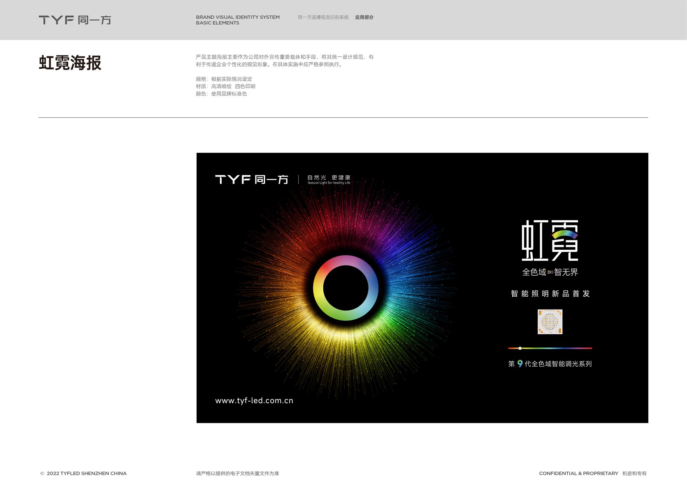The width and height of the screenshot is (687, 486).
Task: Click the copyright symbol in the footer
Action: (x=42, y=474)
